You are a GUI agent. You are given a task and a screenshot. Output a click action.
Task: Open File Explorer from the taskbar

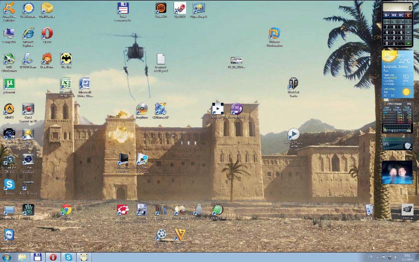pyautogui.click(x=22, y=257)
